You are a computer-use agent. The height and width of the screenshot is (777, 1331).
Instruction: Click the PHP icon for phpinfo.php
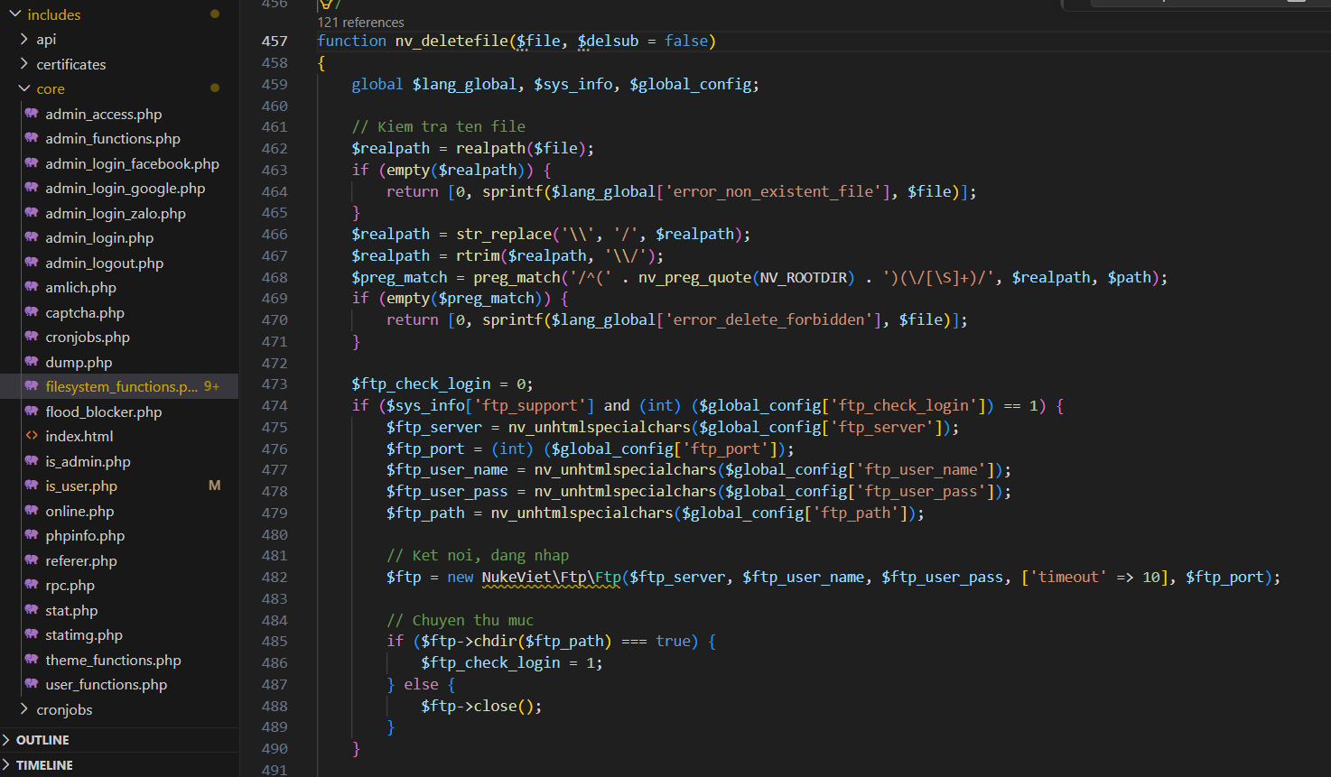pos(32,535)
